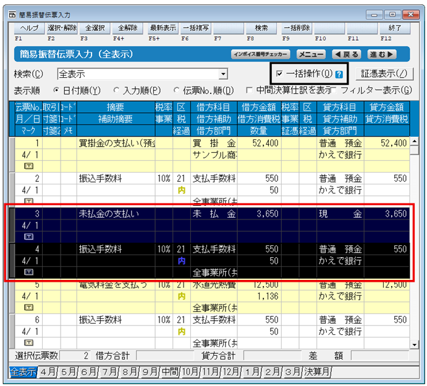Click the list scrollbar down arrow
Image resolution: width=427 pixels, height=386 pixels.
414,345
